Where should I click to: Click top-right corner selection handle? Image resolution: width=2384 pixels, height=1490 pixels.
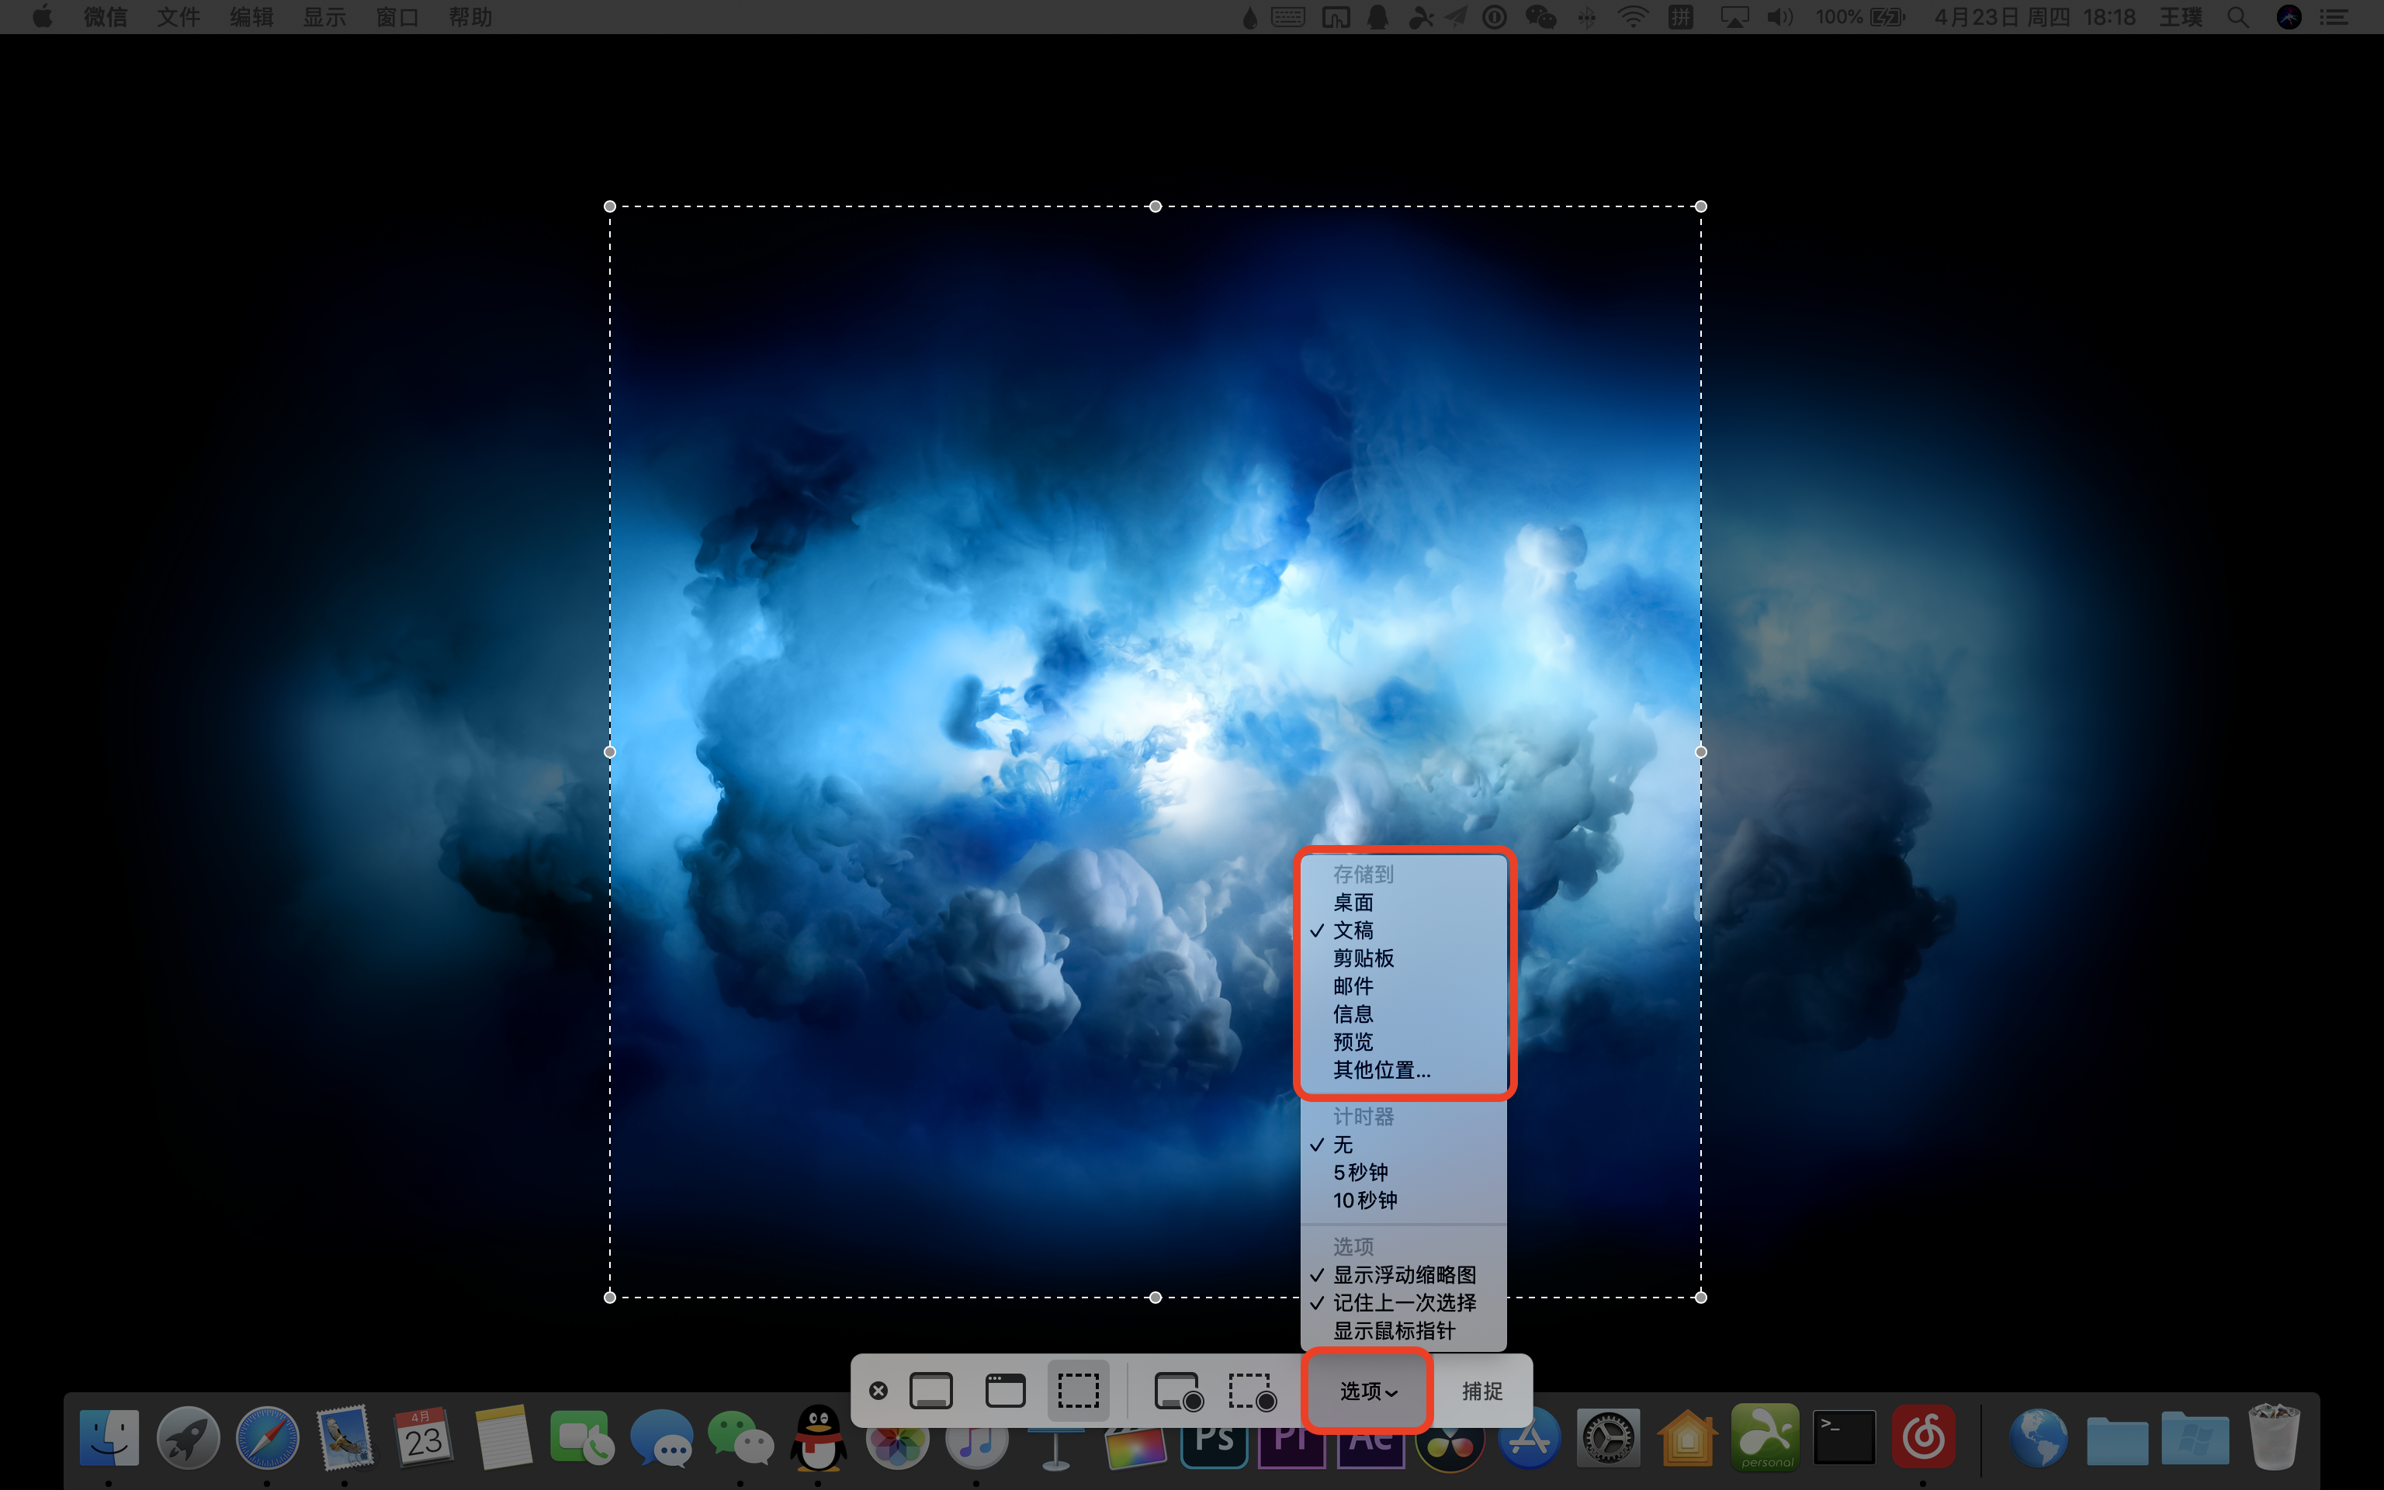tap(1700, 206)
